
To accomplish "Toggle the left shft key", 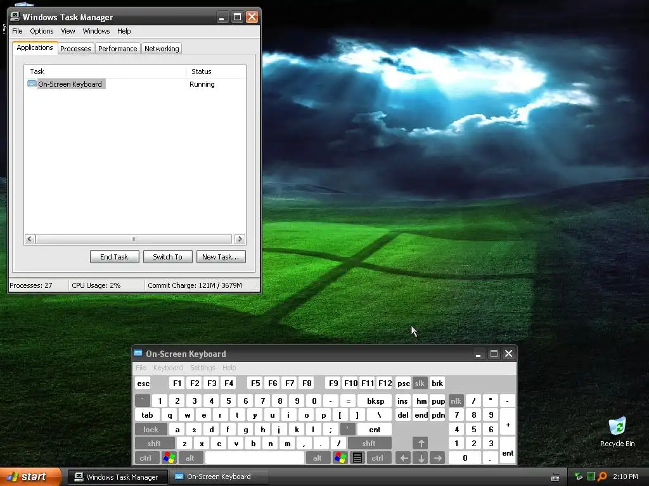I will click(x=154, y=444).
